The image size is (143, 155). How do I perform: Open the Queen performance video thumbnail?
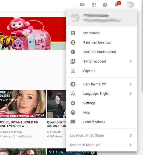57,104
